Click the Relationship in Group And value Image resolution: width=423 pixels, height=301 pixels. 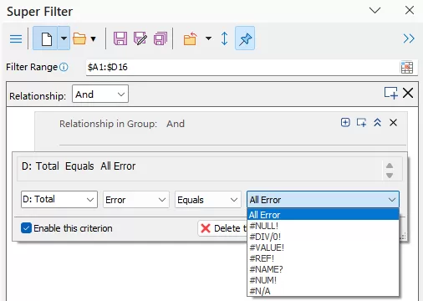[x=176, y=124]
